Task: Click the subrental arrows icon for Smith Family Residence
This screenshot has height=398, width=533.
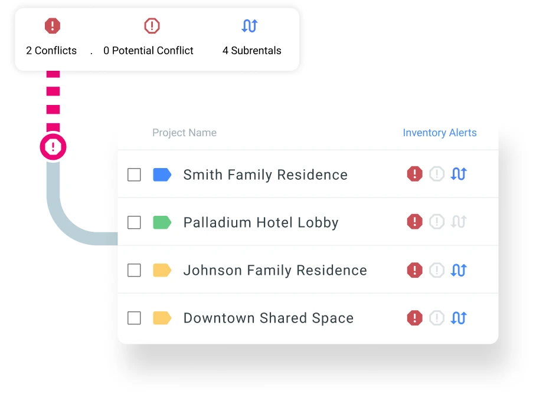Action: pos(459,174)
